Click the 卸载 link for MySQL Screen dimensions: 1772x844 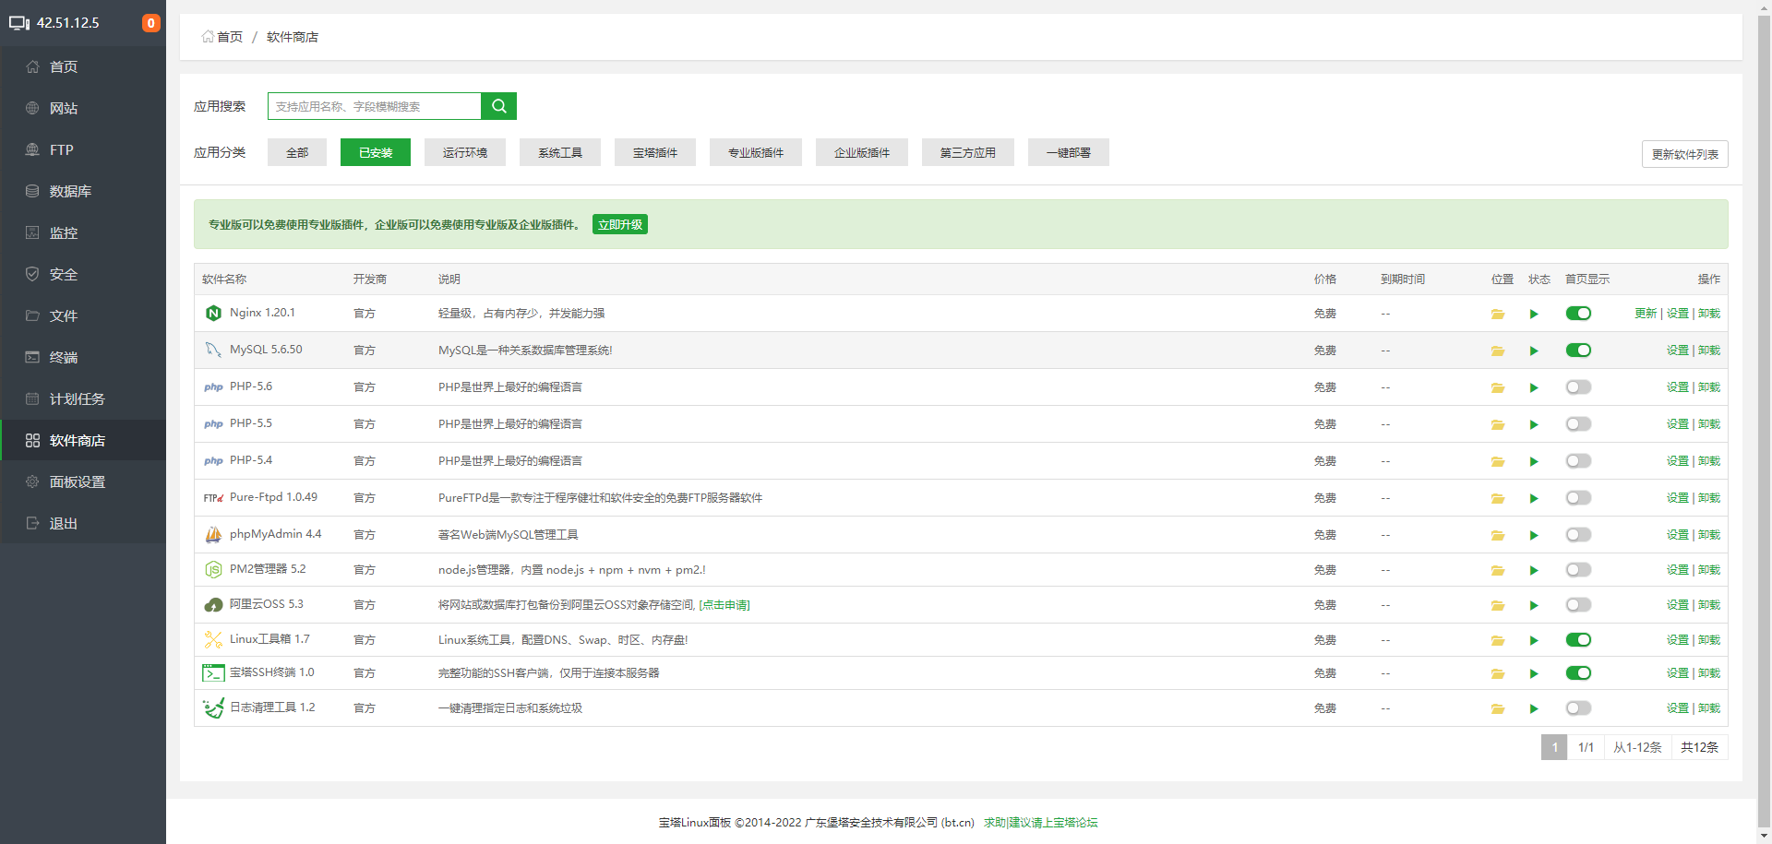tap(1709, 351)
